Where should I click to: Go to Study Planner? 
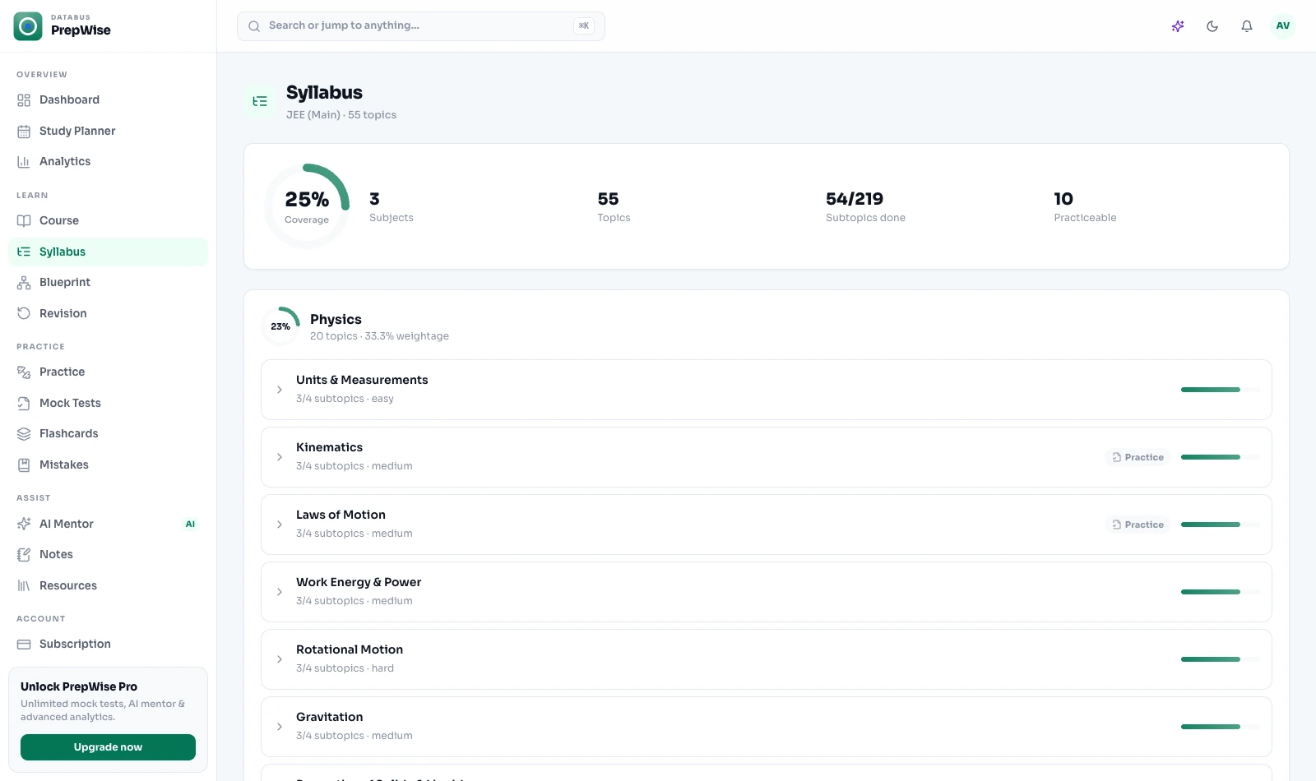pyautogui.click(x=108, y=131)
